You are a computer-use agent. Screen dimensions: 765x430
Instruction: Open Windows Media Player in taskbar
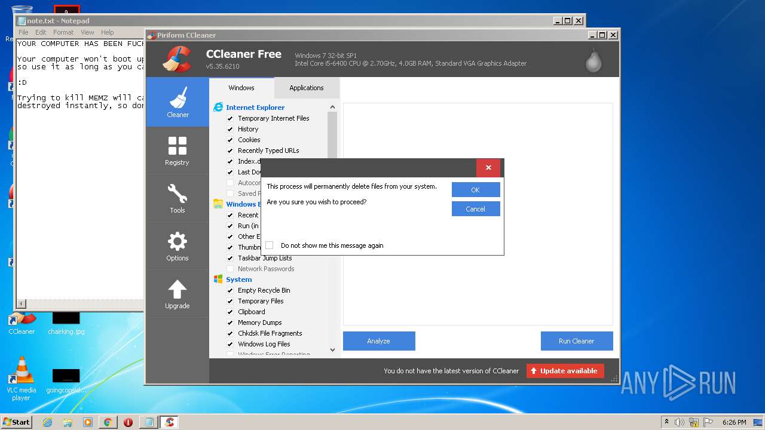pyautogui.click(x=88, y=422)
